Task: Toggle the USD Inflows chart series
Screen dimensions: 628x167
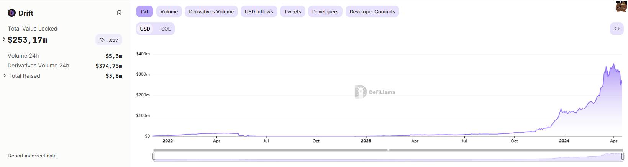Action: point(259,11)
